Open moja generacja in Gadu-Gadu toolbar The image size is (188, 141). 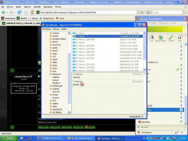click(161, 38)
